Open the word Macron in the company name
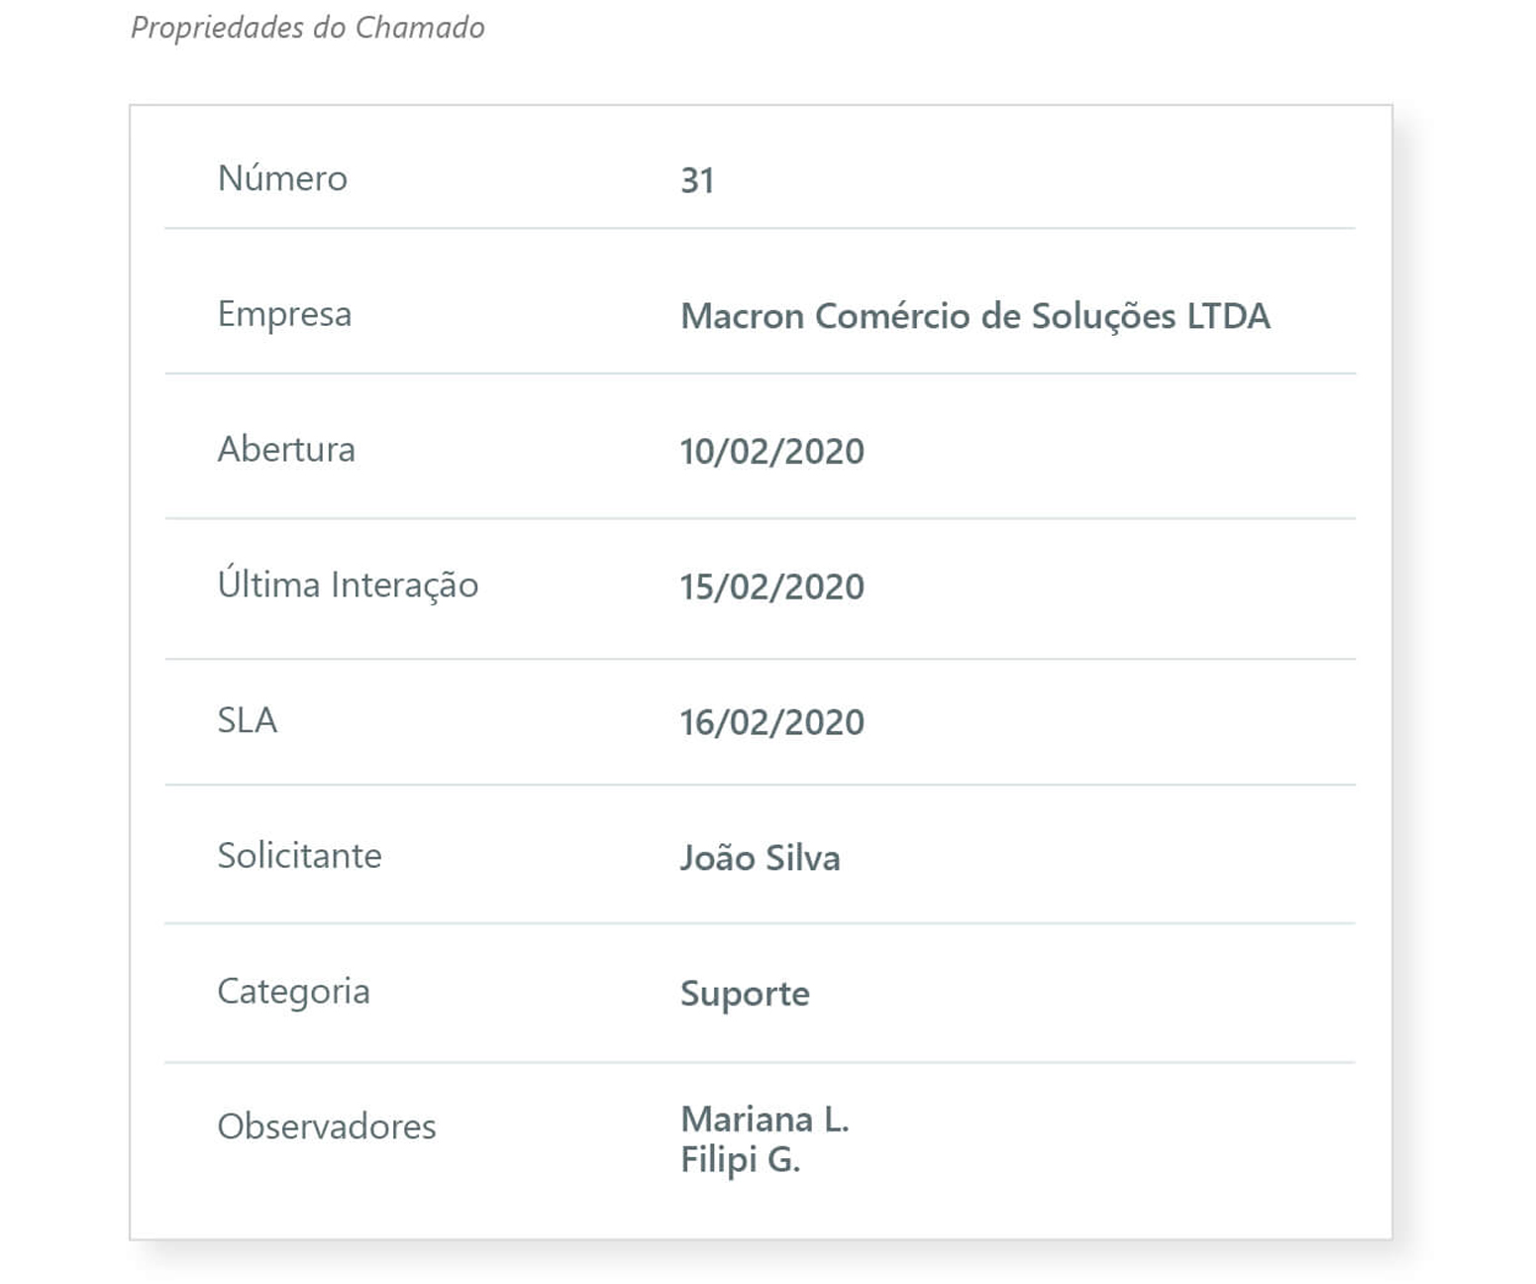1536x1284 pixels. click(x=742, y=316)
